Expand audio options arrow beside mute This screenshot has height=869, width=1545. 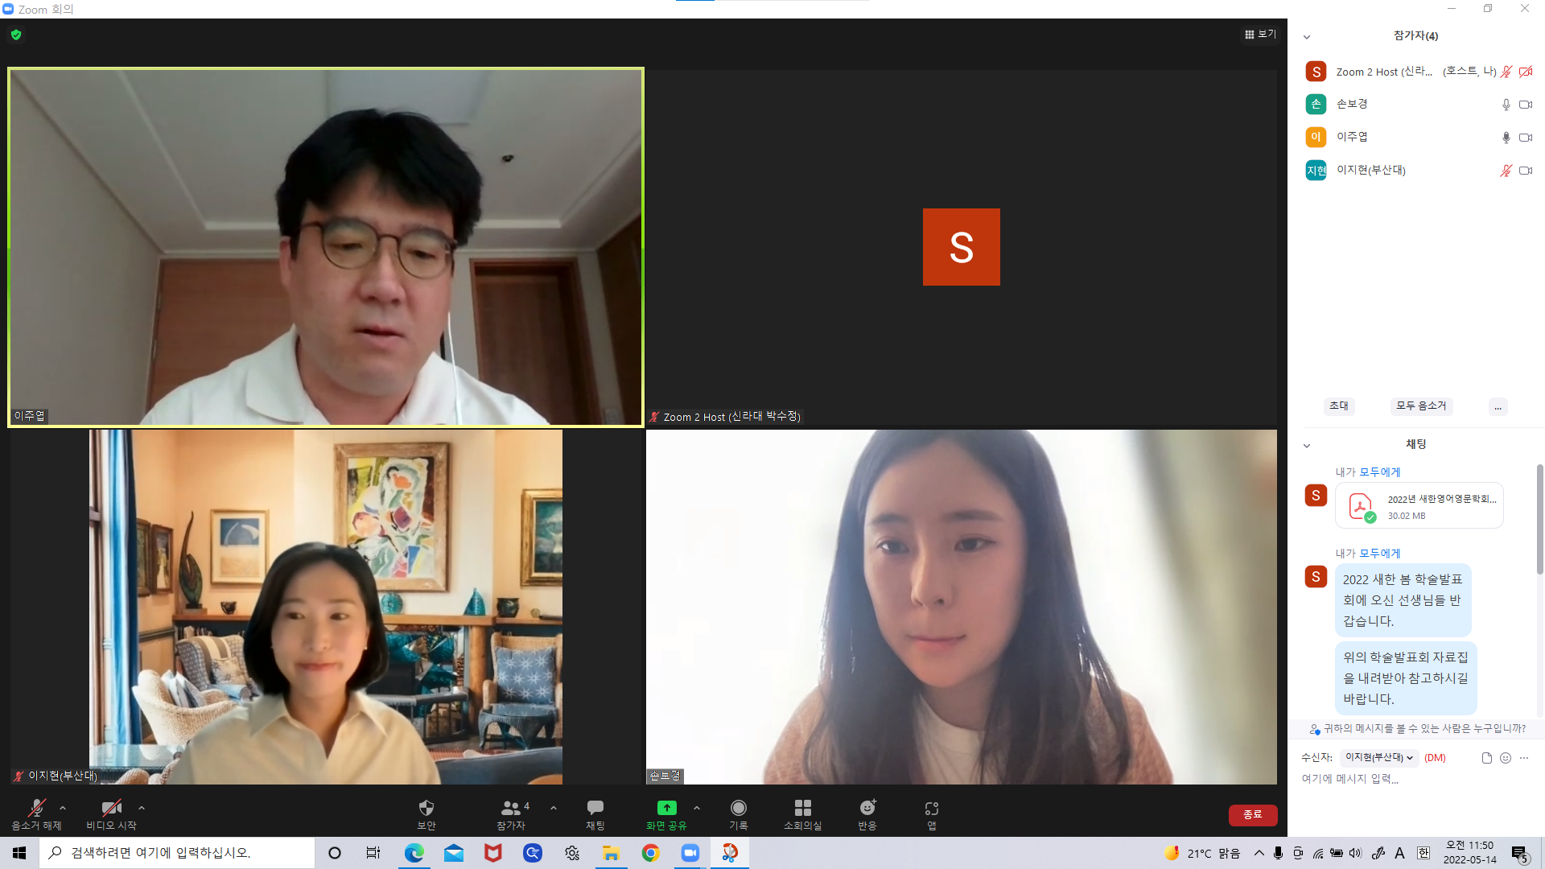coord(63,808)
